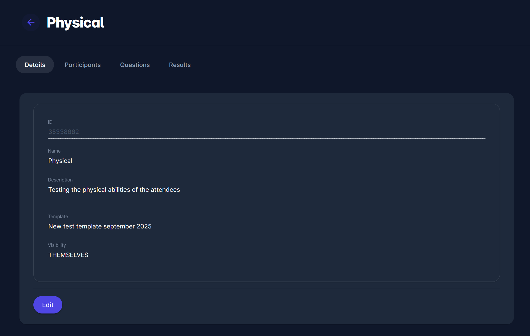The width and height of the screenshot is (530, 336).
Task: Open the Questions tab
Action: (x=135, y=65)
